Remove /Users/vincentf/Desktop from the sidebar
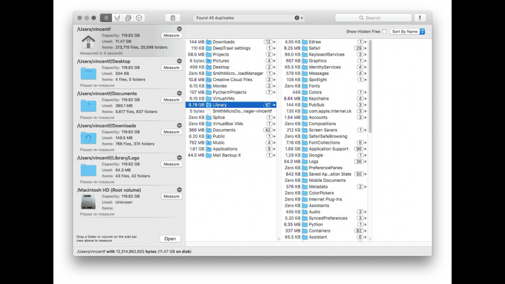 point(179,61)
